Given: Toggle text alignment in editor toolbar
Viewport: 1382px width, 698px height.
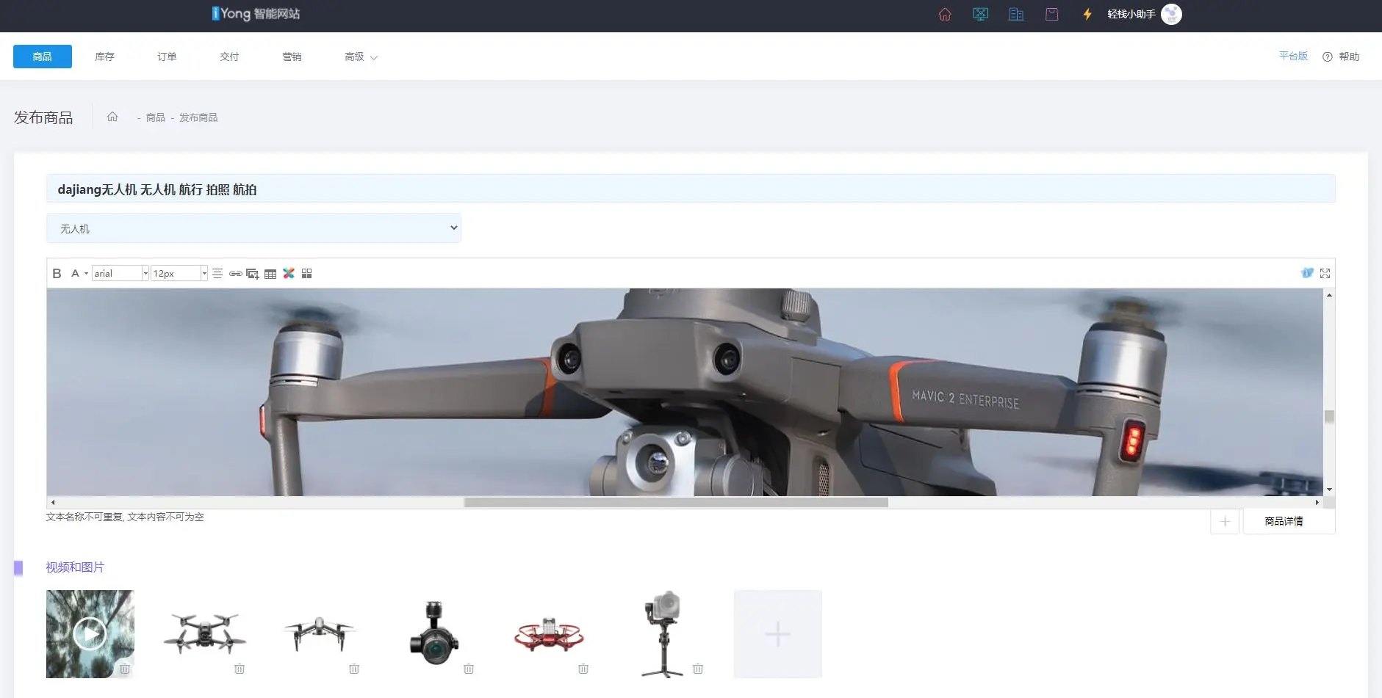Looking at the screenshot, I should tap(217, 274).
